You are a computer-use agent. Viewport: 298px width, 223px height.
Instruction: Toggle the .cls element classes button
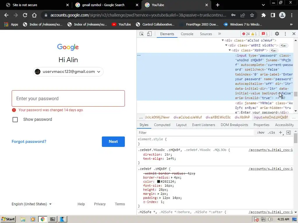tap(271, 132)
